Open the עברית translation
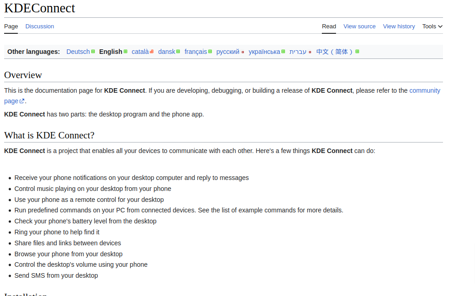This screenshot has width=475, height=296. (298, 52)
